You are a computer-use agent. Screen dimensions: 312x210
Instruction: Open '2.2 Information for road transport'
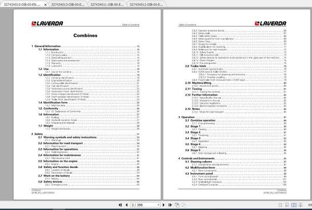point(89,143)
